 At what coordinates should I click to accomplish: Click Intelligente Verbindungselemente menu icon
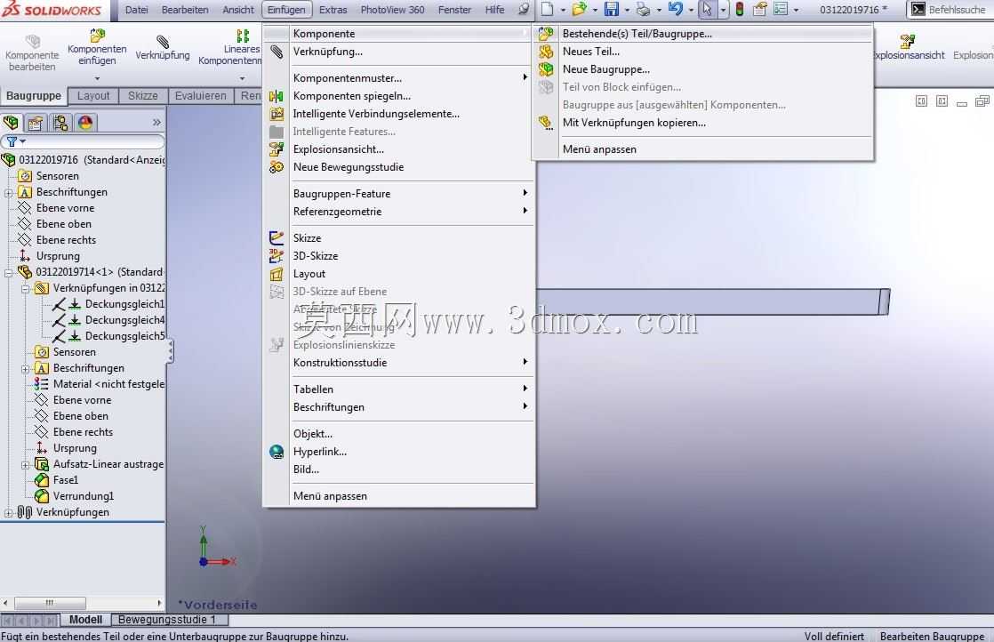277,114
